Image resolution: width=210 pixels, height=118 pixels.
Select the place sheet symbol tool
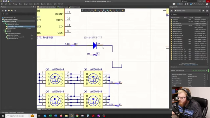point(107,10)
